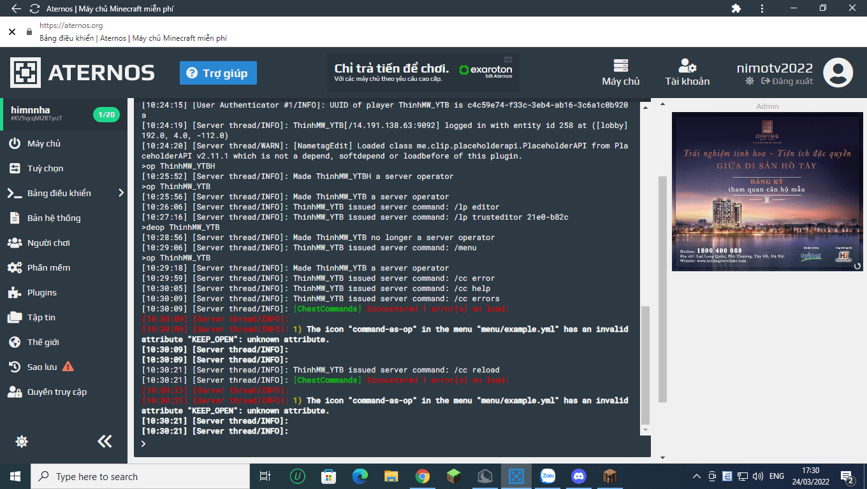Click the page vertical scrollbar
This screenshot has width=867, height=489.
click(x=662, y=290)
